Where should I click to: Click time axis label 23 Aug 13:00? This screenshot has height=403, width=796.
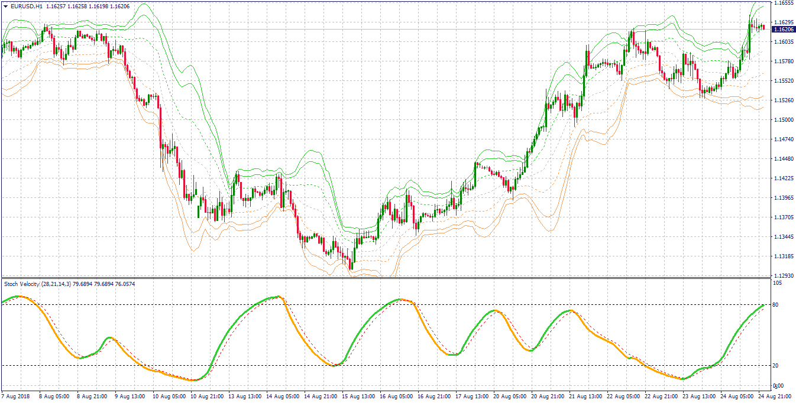[699, 398]
